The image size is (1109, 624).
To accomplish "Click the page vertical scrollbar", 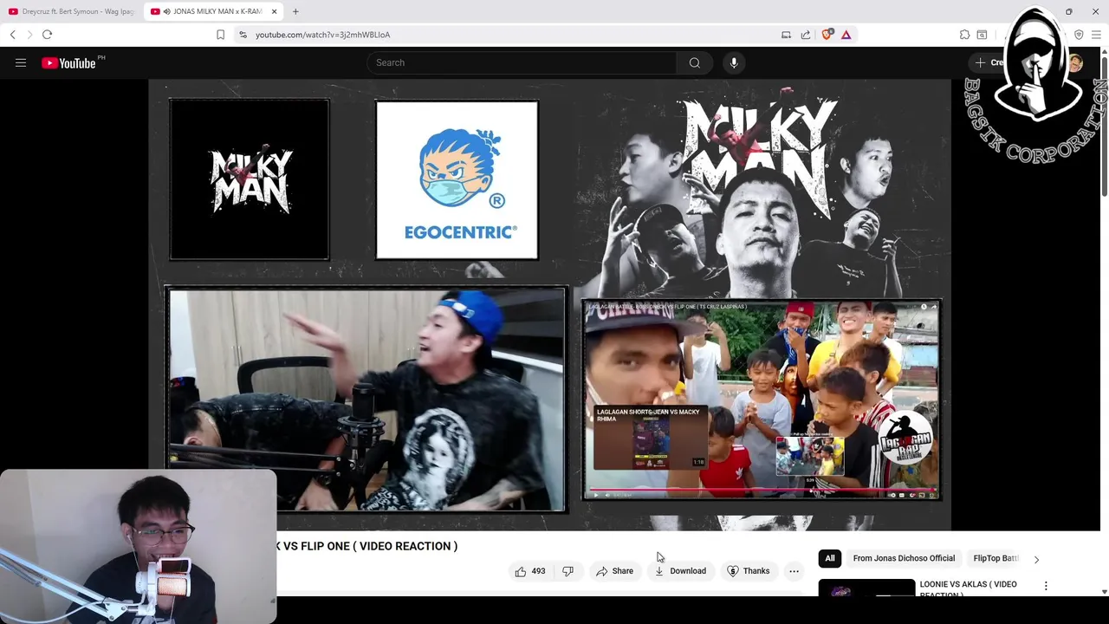I will (x=1104, y=126).
